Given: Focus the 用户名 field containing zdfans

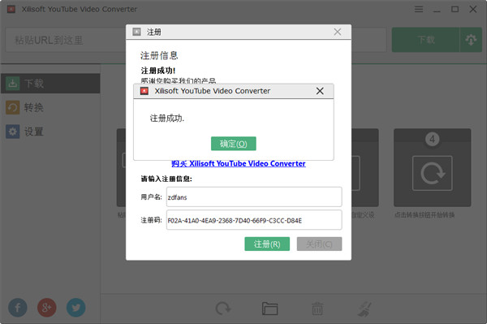Looking at the screenshot, I should [254, 197].
